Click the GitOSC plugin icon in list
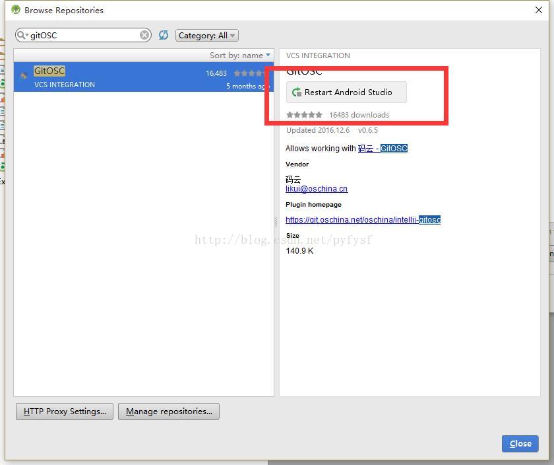The image size is (554, 465). 24,75
